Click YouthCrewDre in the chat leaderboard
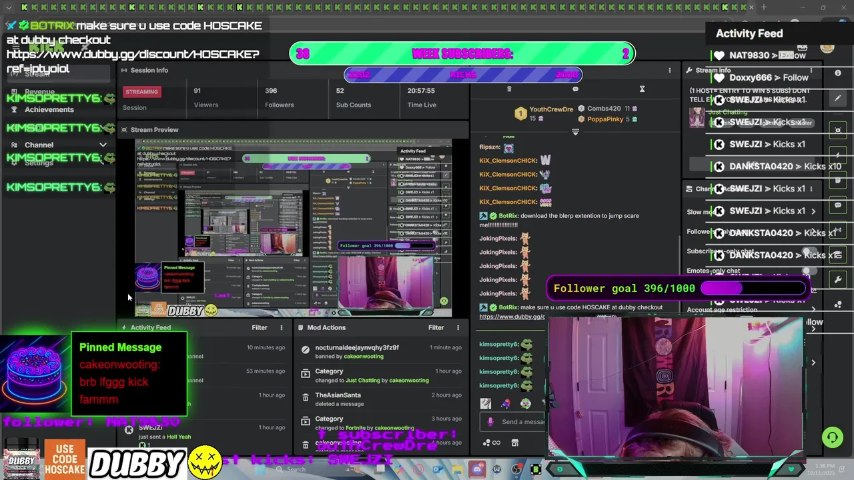The width and height of the screenshot is (854, 480). point(551,109)
